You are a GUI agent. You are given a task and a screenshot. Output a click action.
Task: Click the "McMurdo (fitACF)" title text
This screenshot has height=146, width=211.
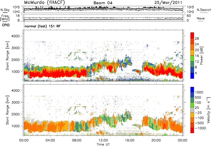pos(45,2)
